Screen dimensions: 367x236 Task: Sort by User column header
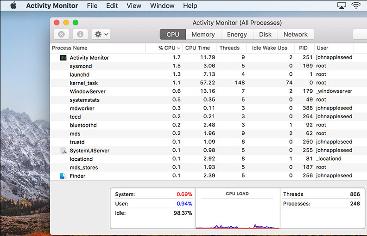click(x=334, y=48)
